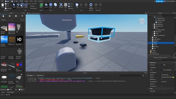Collapse the Appearance properties section
The image size is (176, 99).
[149, 62]
